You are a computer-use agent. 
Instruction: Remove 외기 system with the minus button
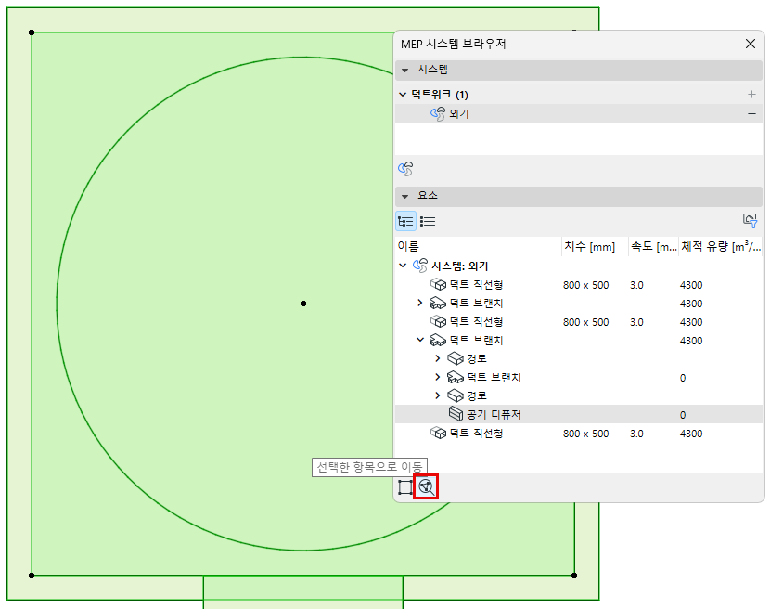751,113
